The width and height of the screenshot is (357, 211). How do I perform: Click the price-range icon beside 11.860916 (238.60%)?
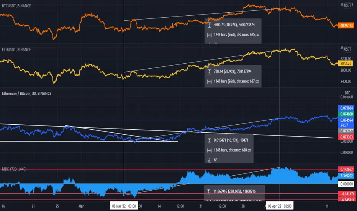(x=208, y=191)
